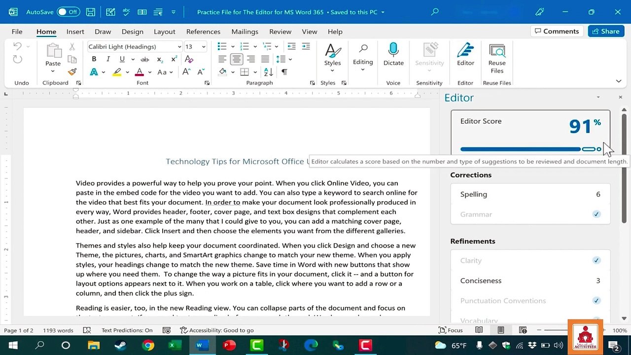Open the References tab
This screenshot has height=355, width=631.
point(203,32)
